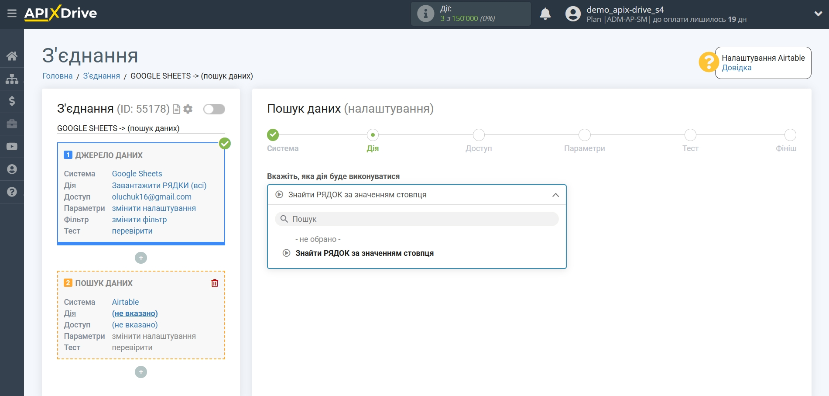
Task: Open the hamburger menu
Action: pos(12,14)
